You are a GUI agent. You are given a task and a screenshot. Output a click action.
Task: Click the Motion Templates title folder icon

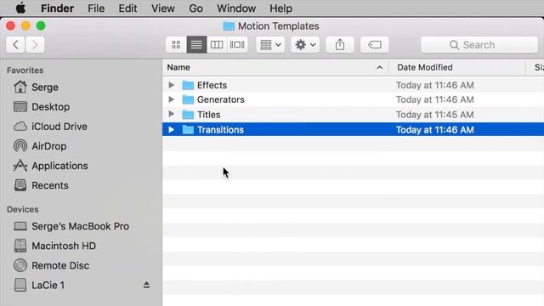click(x=229, y=26)
